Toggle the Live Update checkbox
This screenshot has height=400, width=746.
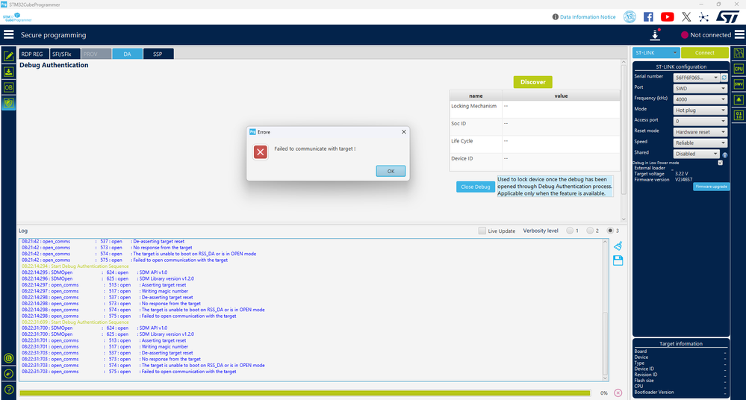point(482,231)
